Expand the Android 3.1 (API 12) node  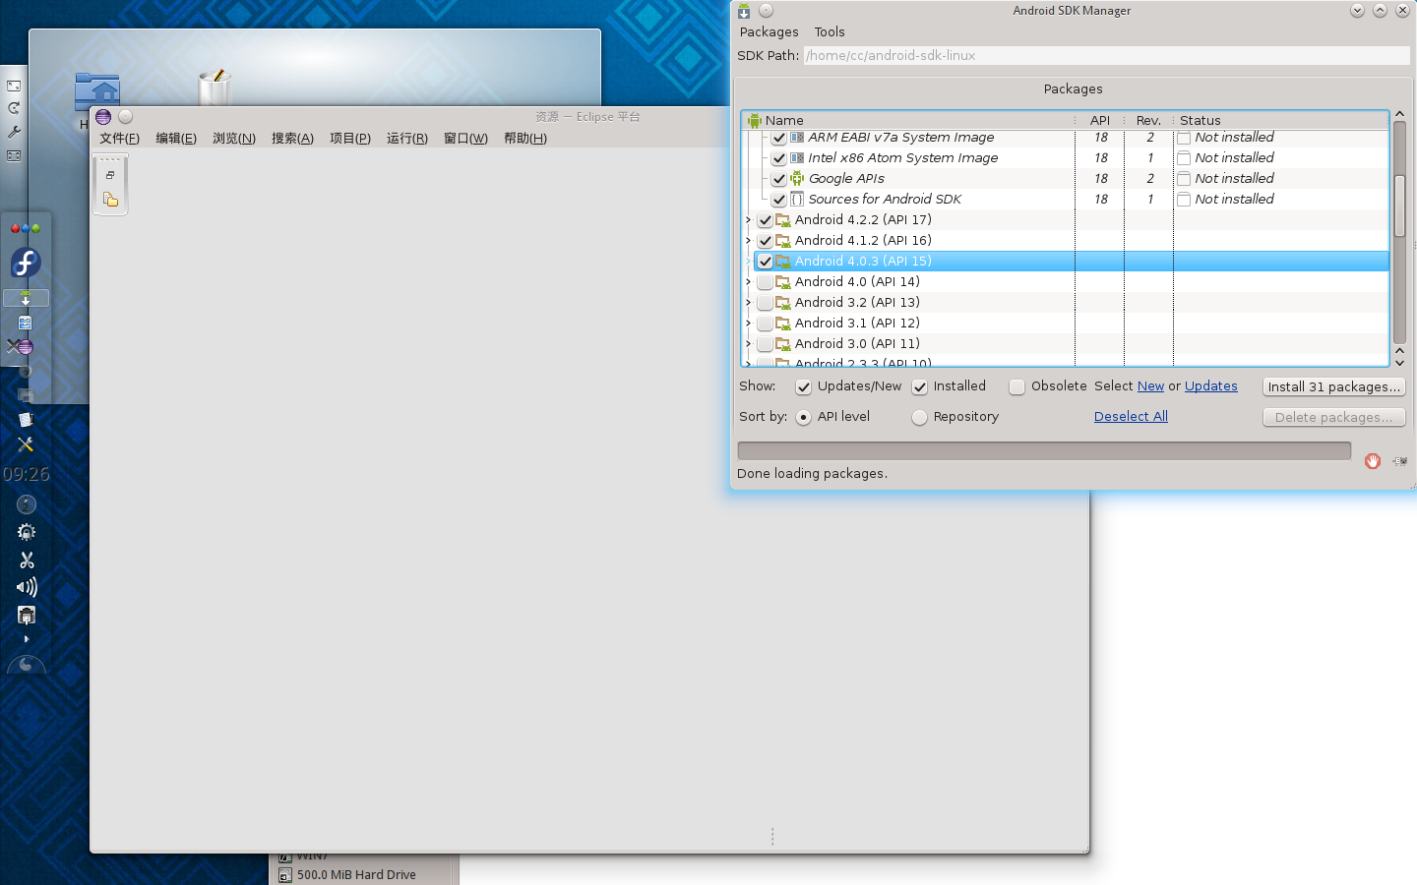point(749,323)
